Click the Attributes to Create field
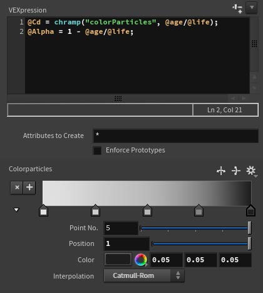This screenshot has width=263, height=293. pyautogui.click(x=175, y=136)
